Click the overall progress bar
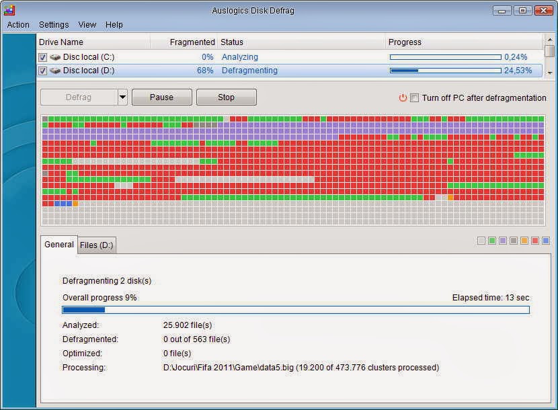 [296, 310]
